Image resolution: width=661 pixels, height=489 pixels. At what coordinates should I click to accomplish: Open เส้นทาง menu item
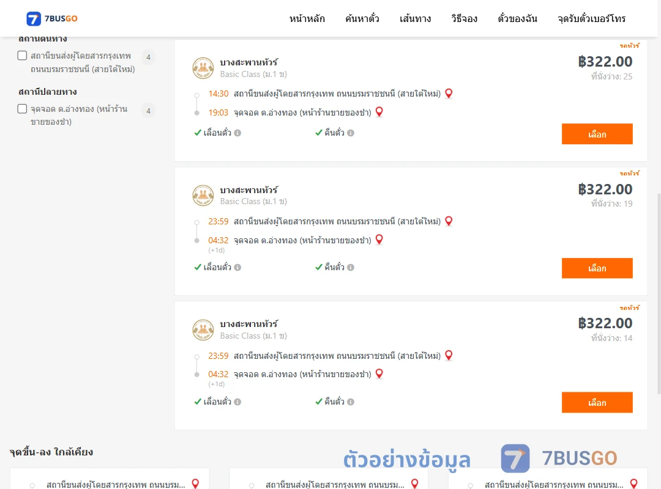[415, 18]
